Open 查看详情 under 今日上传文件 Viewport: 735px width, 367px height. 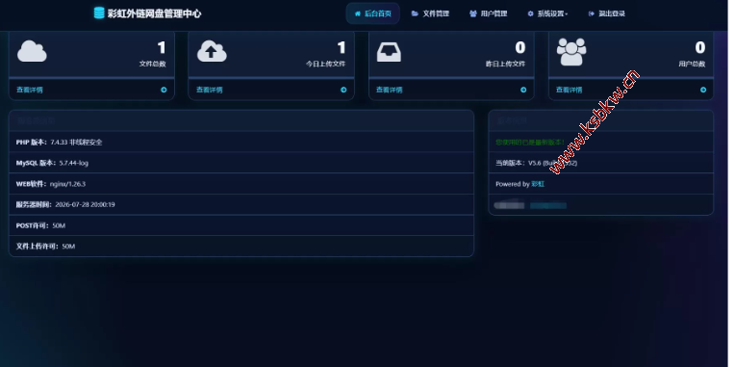[x=209, y=90]
